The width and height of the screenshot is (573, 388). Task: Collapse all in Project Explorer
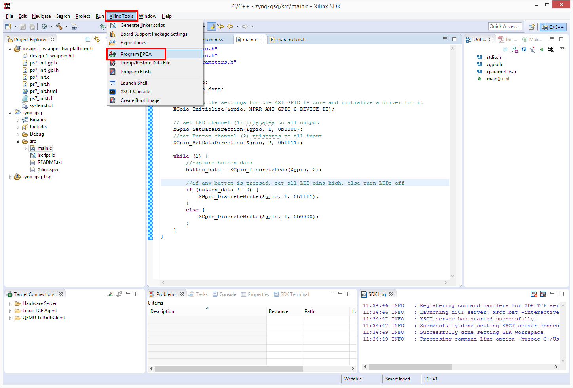[88, 39]
